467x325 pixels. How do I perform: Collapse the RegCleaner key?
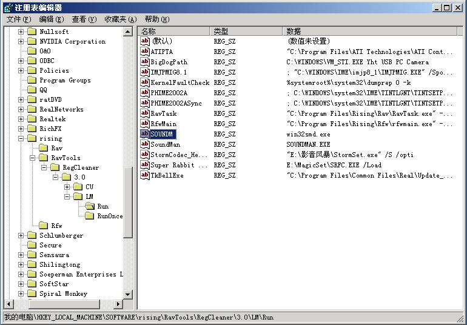point(44,167)
